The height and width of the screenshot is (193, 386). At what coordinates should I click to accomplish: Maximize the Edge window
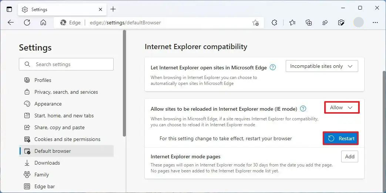click(x=360, y=8)
